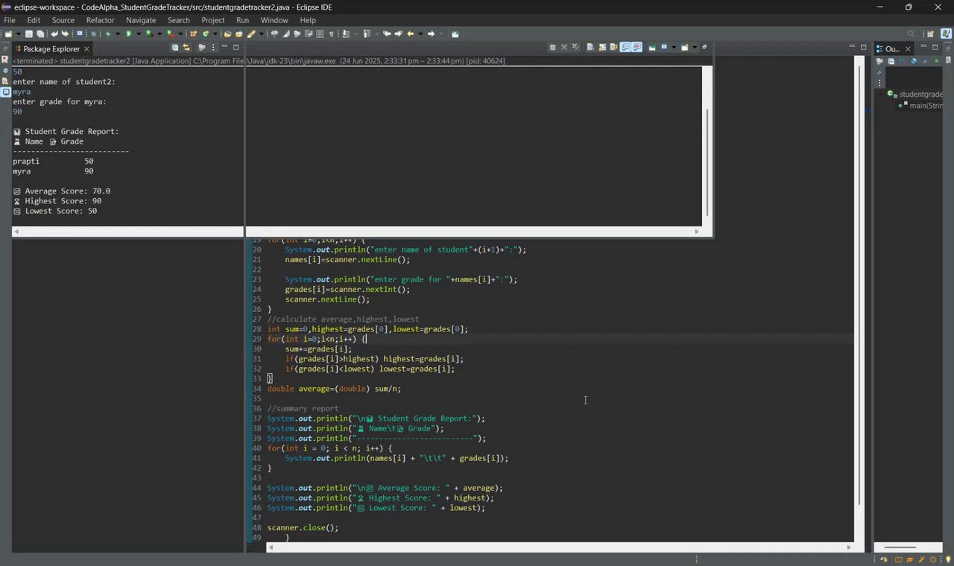This screenshot has width=954, height=566.
Task: Open Package Explorer View Menu three dots
Action: click(x=212, y=48)
